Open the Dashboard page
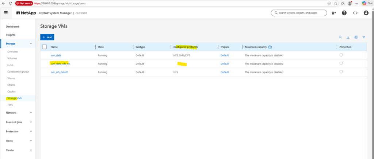The image size is (374, 159). pyautogui.click(x=12, y=27)
